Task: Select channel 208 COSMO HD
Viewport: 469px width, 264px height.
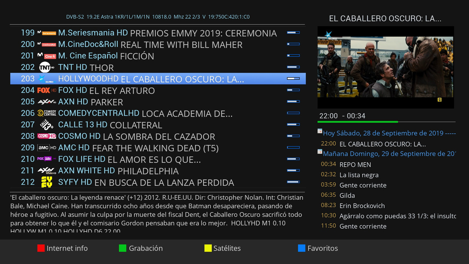Action: point(158,136)
